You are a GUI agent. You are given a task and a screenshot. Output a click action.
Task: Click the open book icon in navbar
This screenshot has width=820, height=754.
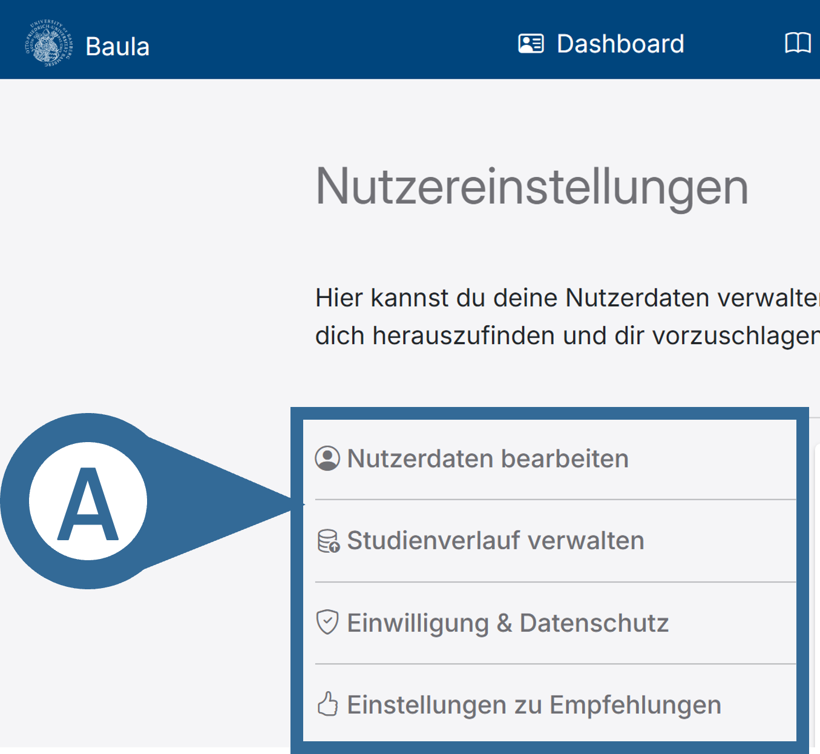798,44
